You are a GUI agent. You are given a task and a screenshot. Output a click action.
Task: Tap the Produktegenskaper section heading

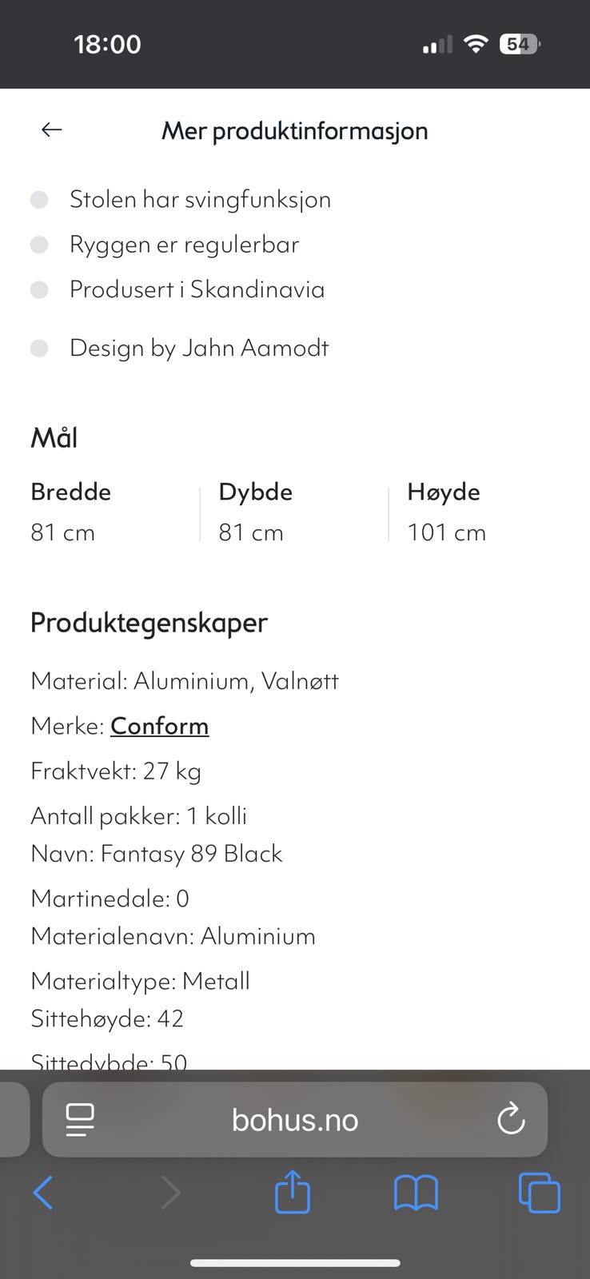(149, 623)
